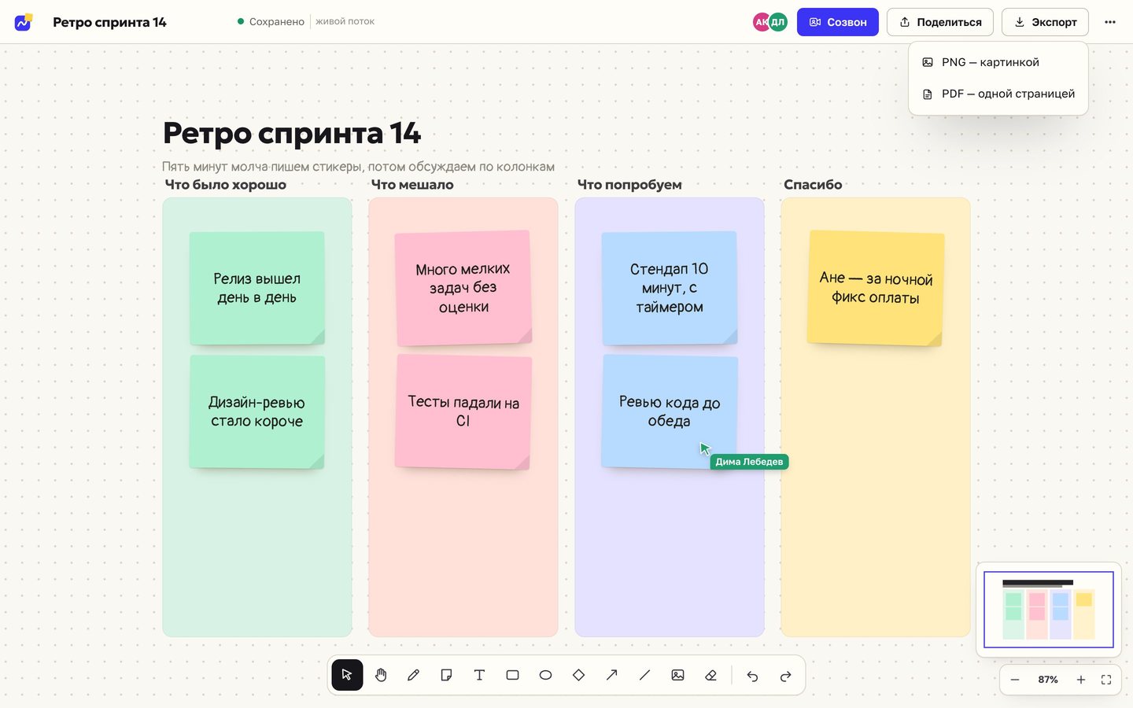Choose the straight line tool

(644, 675)
